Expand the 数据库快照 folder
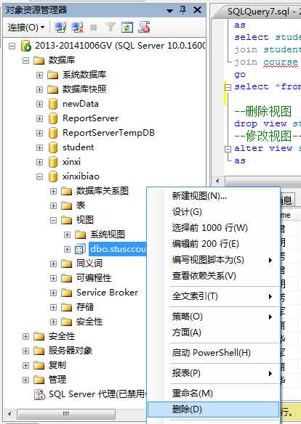Image resolution: width=301 pixels, height=424 pixels. tap(39, 89)
